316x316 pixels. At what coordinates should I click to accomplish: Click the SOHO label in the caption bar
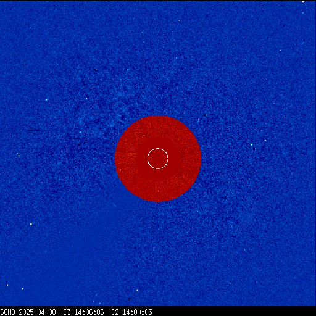click(7, 312)
